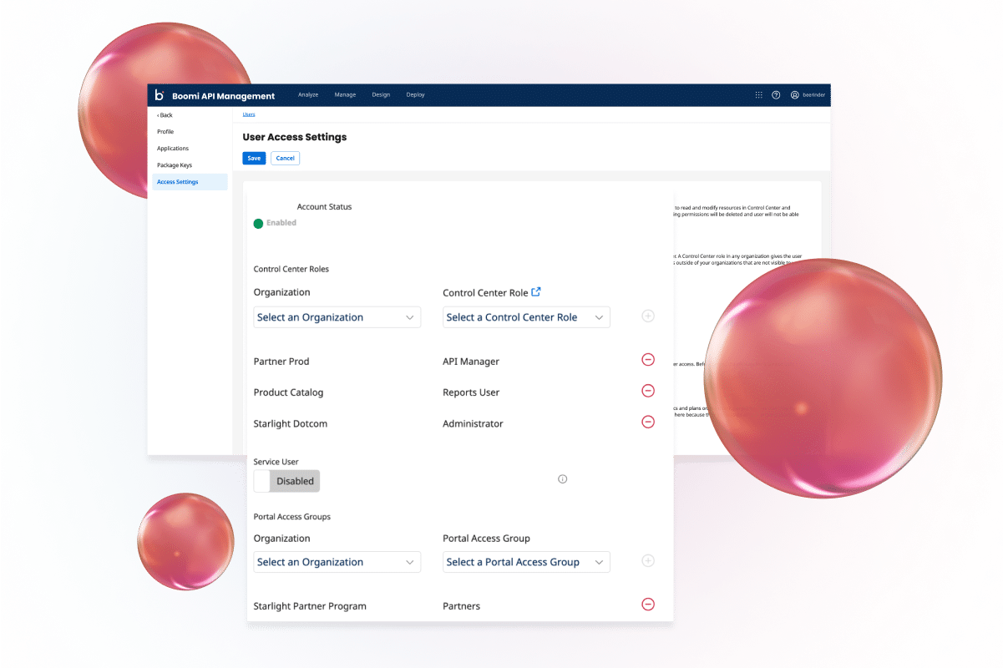Open the app grid launcher icon
Image resolution: width=1003 pixels, height=668 pixels.
coord(758,95)
